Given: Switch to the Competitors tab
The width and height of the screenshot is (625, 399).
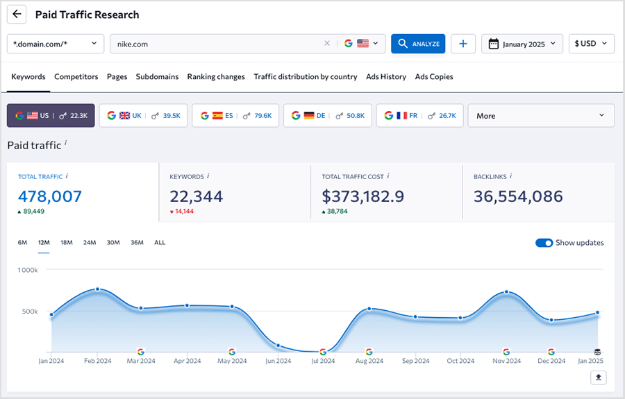Looking at the screenshot, I should 76,77.
